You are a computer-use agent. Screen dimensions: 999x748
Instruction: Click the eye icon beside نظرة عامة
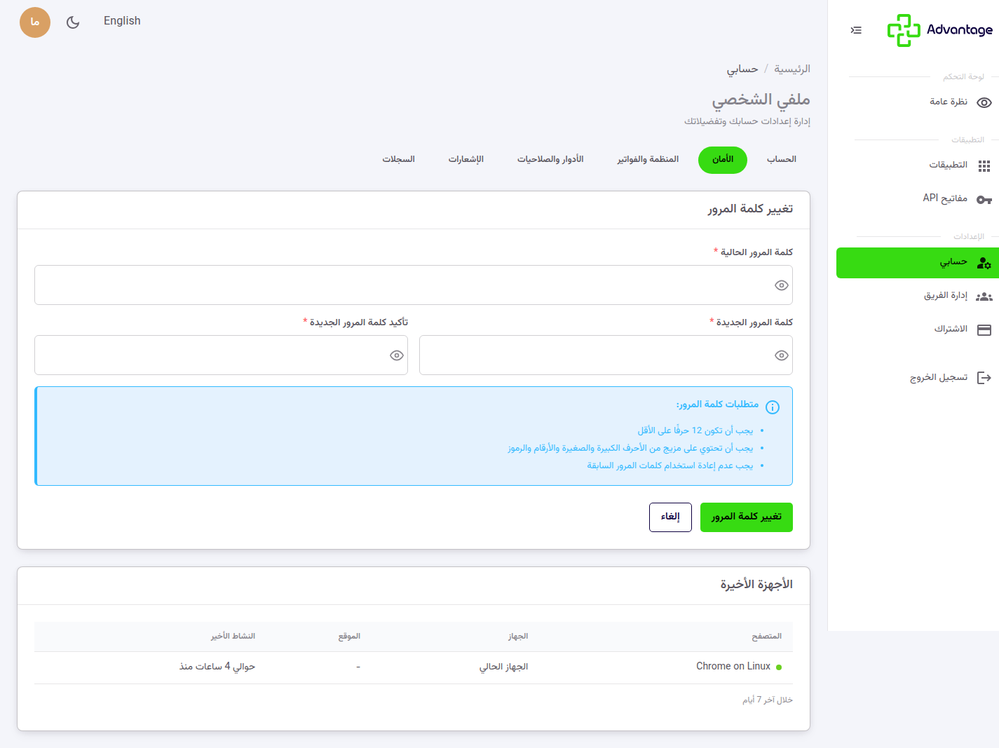984,102
